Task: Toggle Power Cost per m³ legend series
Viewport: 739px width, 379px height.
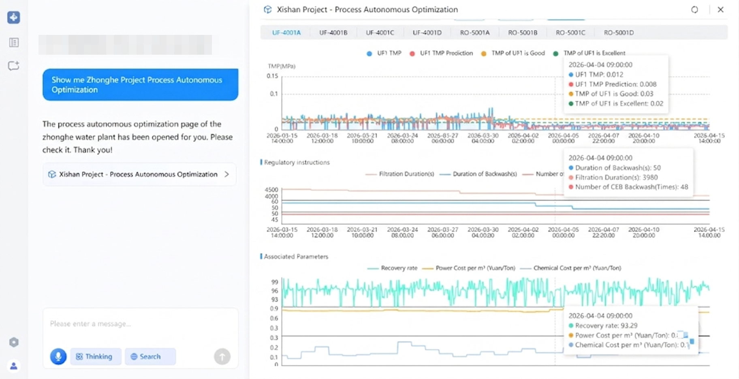Action: (x=469, y=268)
